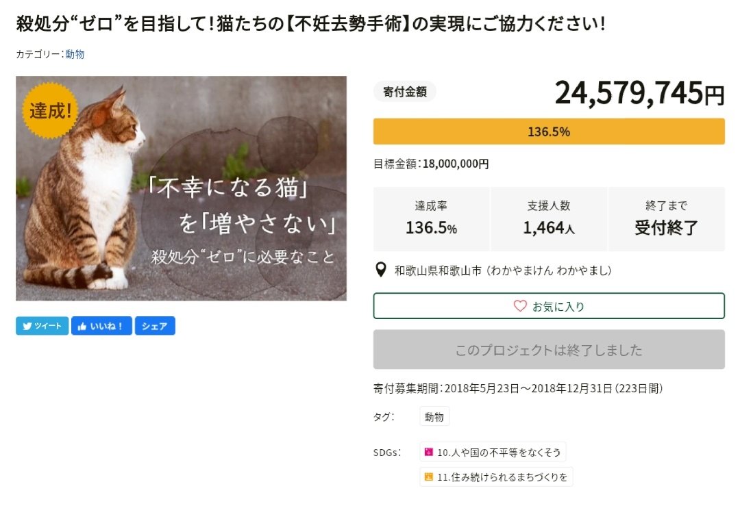This screenshot has height=508, width=740.
Task: Click the 寄付金額 label badge
Action: (404, 92)
